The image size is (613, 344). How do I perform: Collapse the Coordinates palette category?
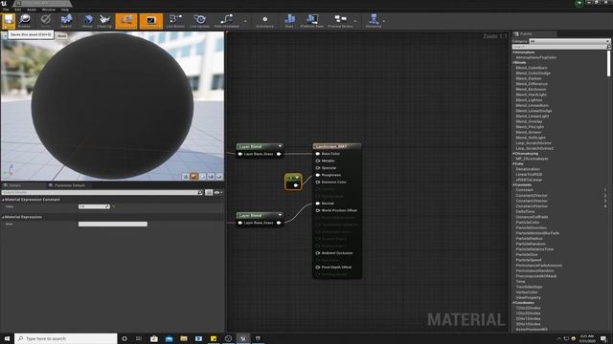click(514, 303)
